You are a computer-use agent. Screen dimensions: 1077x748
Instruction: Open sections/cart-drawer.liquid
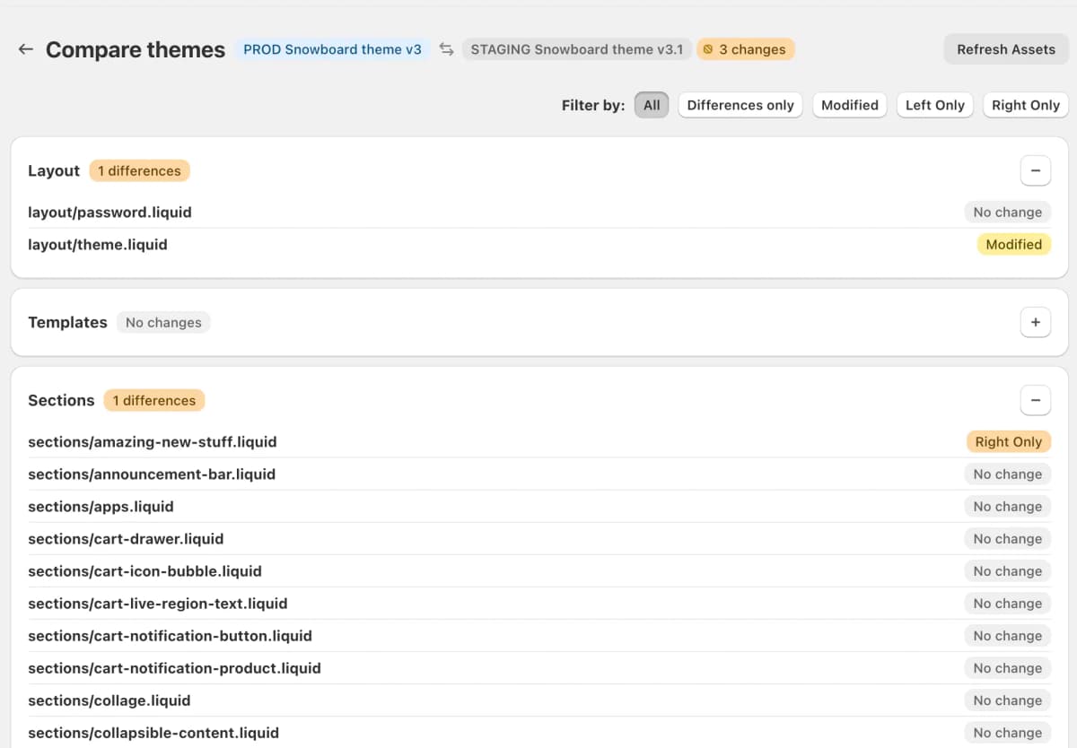pos(127,538)
